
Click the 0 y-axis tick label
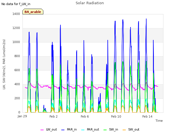tap(19, 112)
